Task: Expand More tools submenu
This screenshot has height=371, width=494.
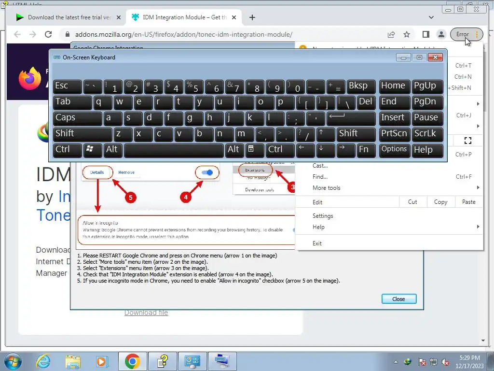Action: coord(389,188)
